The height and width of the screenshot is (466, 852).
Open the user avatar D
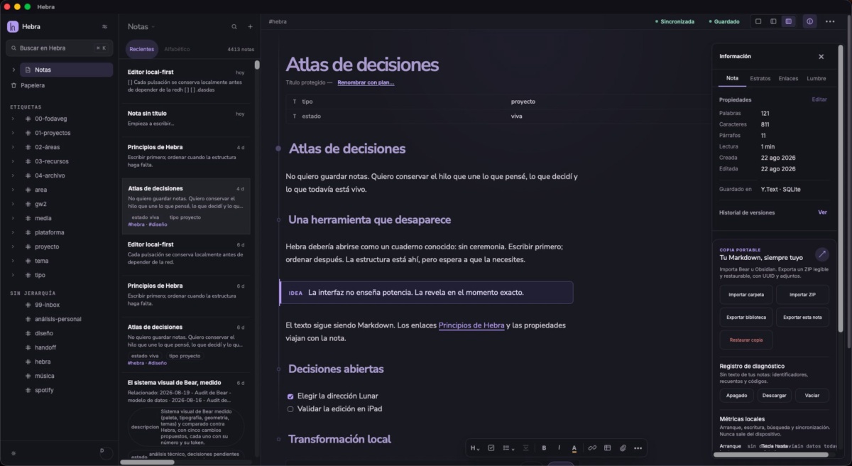click(105, 453)
